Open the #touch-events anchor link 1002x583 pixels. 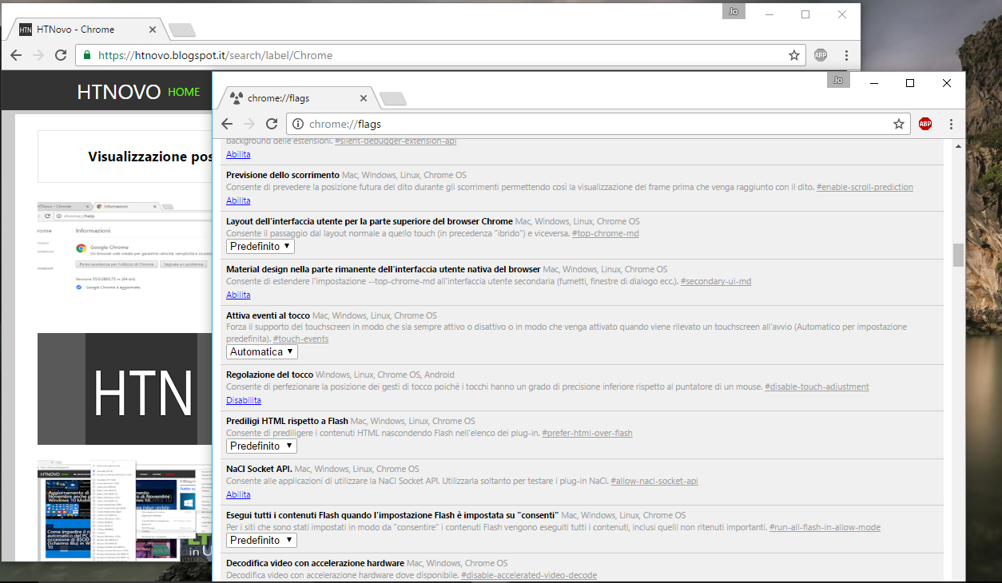click(x=300, y=339)
